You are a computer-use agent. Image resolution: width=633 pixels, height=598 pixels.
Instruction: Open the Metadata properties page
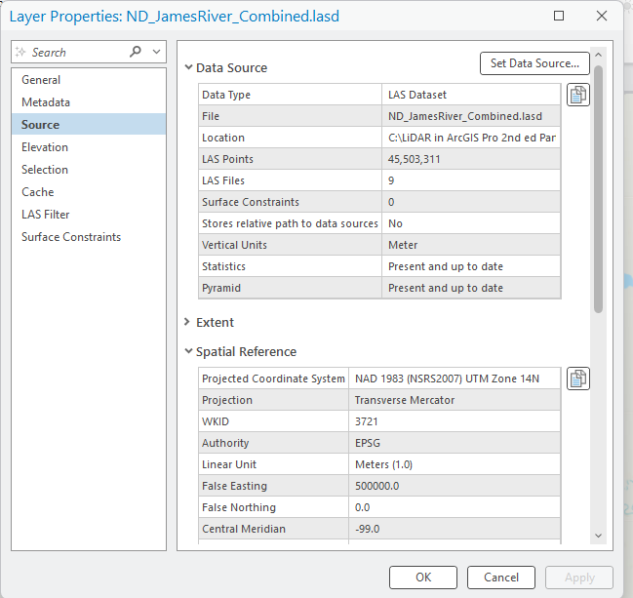coord(89,102)
